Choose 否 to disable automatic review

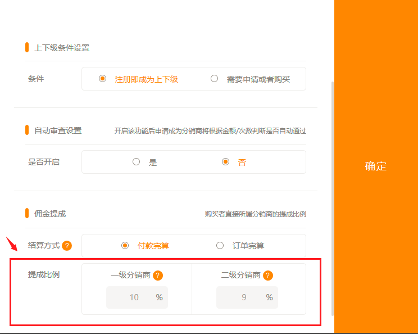coord(225,162)
